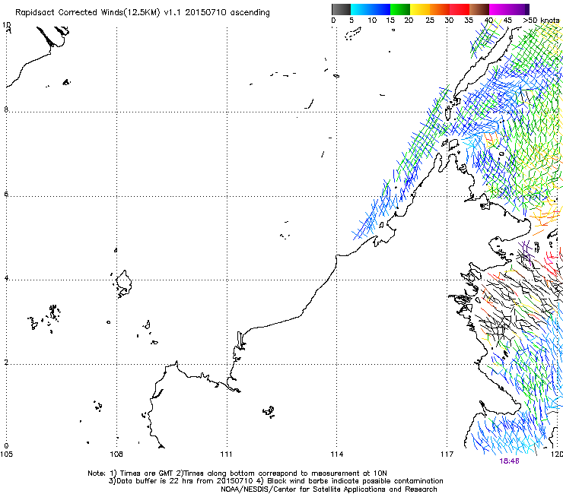This screenshot has width=563, height=494.
Task: Click the longitude label 111
Action: [226, 454]
